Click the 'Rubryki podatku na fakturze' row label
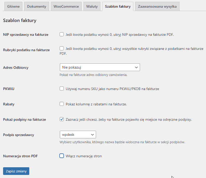 point(26,50)
